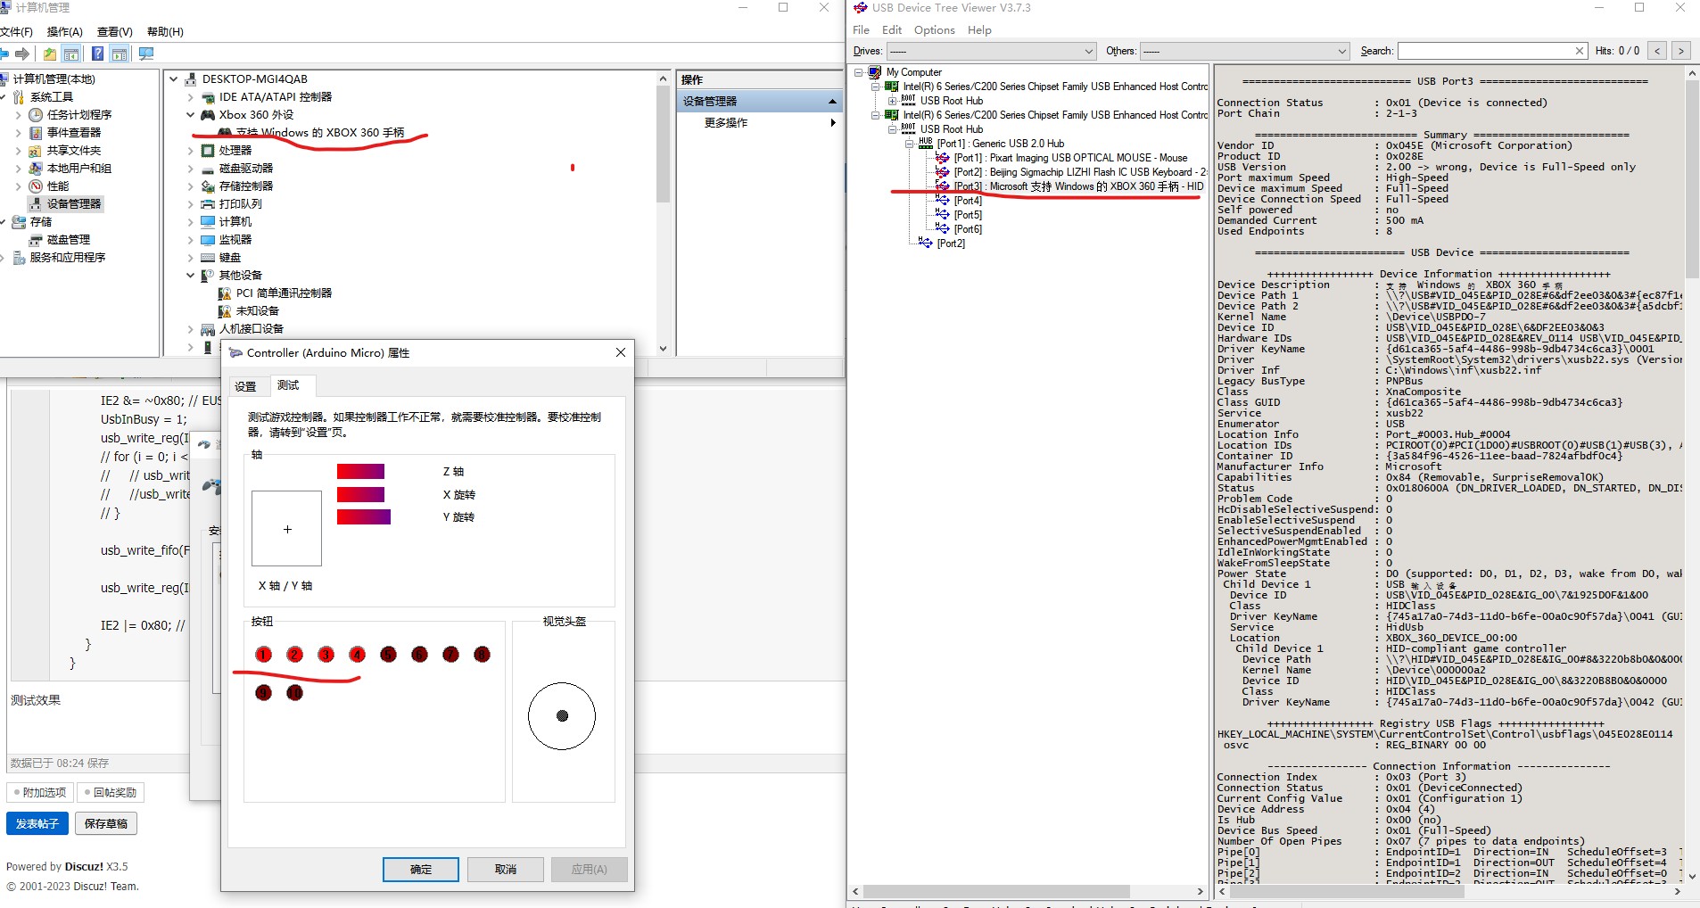Click the forward arrow in Computer Management toolbar
The image size is (1700, 908).
click(23, 54)
